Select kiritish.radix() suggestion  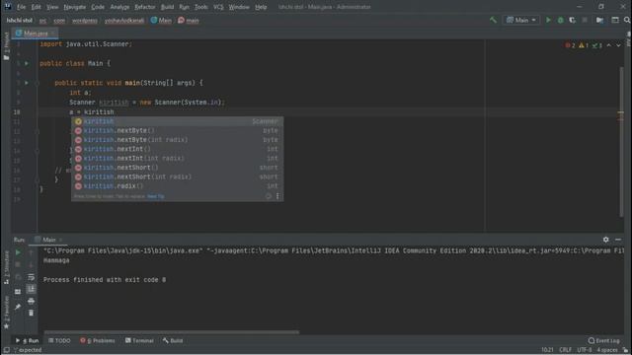(x=178, y=186)
